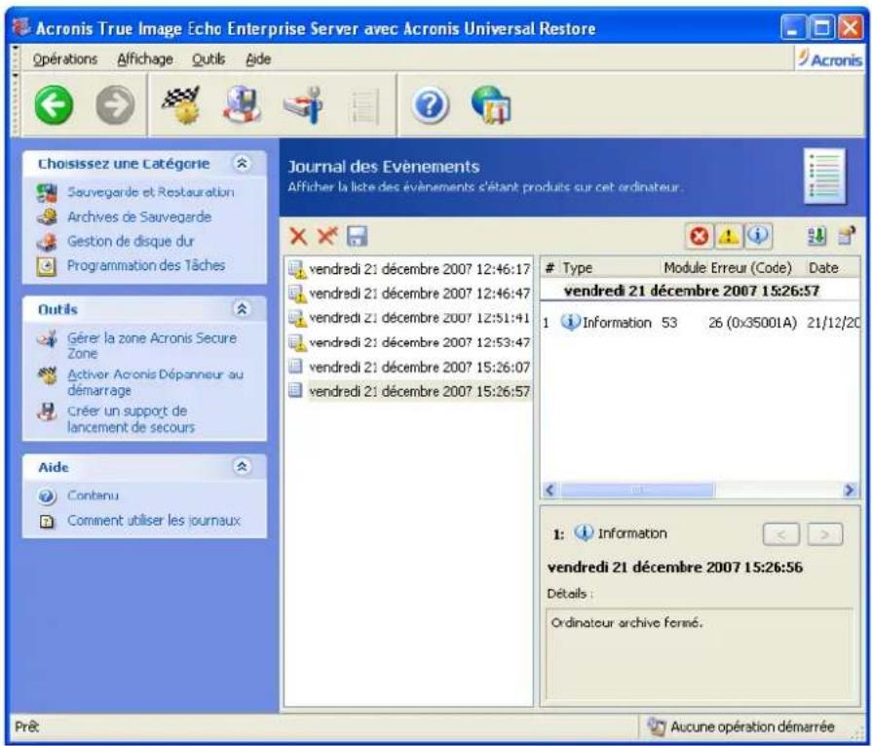Click the globe web support toolbar icon
Screen dimensions: 872x746
491,104
